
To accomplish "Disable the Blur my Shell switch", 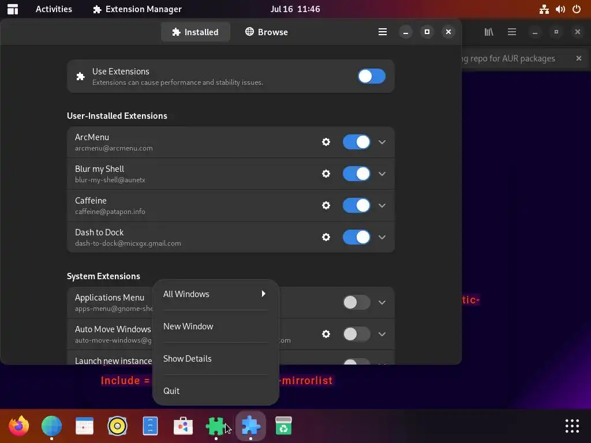I will coord(357,174).
